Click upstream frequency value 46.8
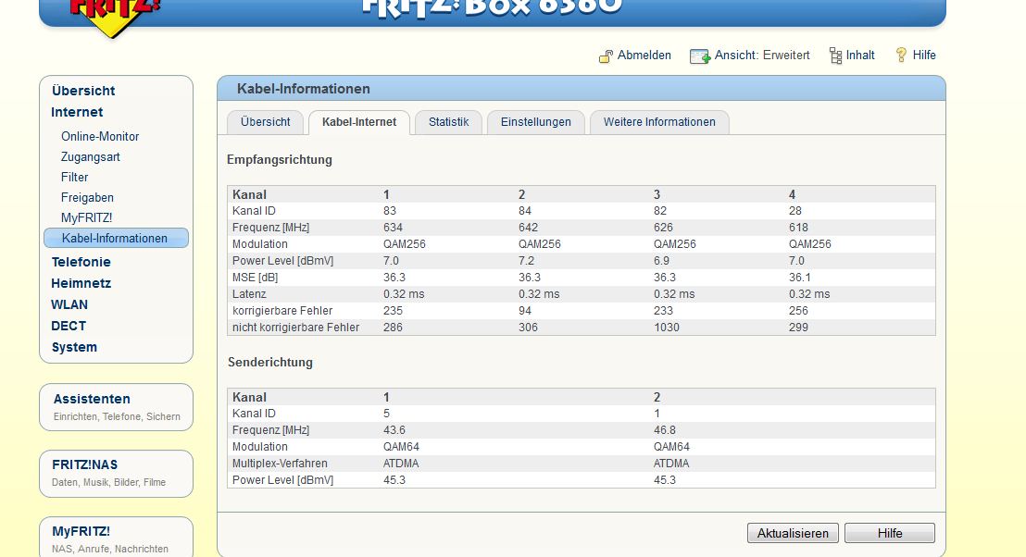Screen dimensions: 1026x557 tap(665, 430)
